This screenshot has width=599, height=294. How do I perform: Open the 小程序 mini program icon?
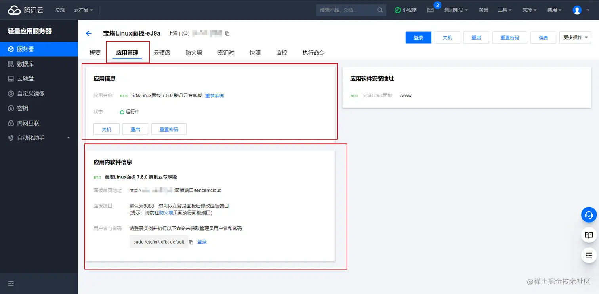(x=398, y=10)
